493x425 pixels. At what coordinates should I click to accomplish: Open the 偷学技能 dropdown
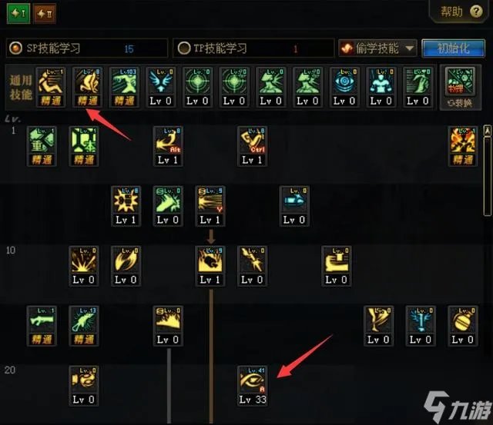(x=377, y=48)
